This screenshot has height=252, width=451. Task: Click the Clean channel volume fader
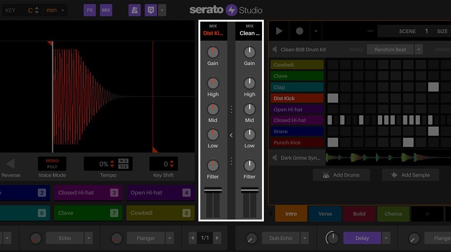(249, 190)
